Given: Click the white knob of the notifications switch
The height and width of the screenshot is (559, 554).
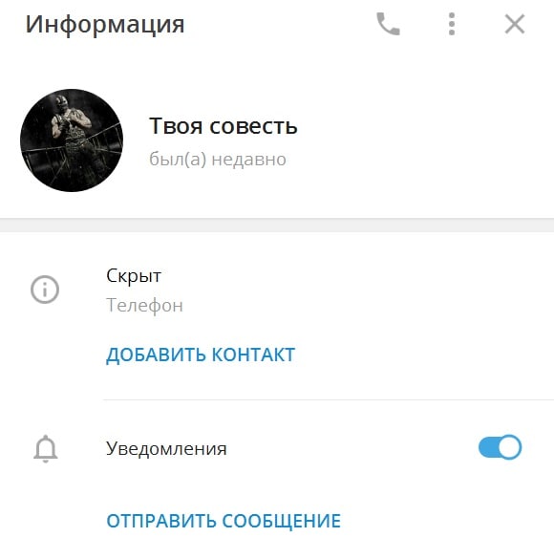Looking at the screenshot, I should point(509,447).
